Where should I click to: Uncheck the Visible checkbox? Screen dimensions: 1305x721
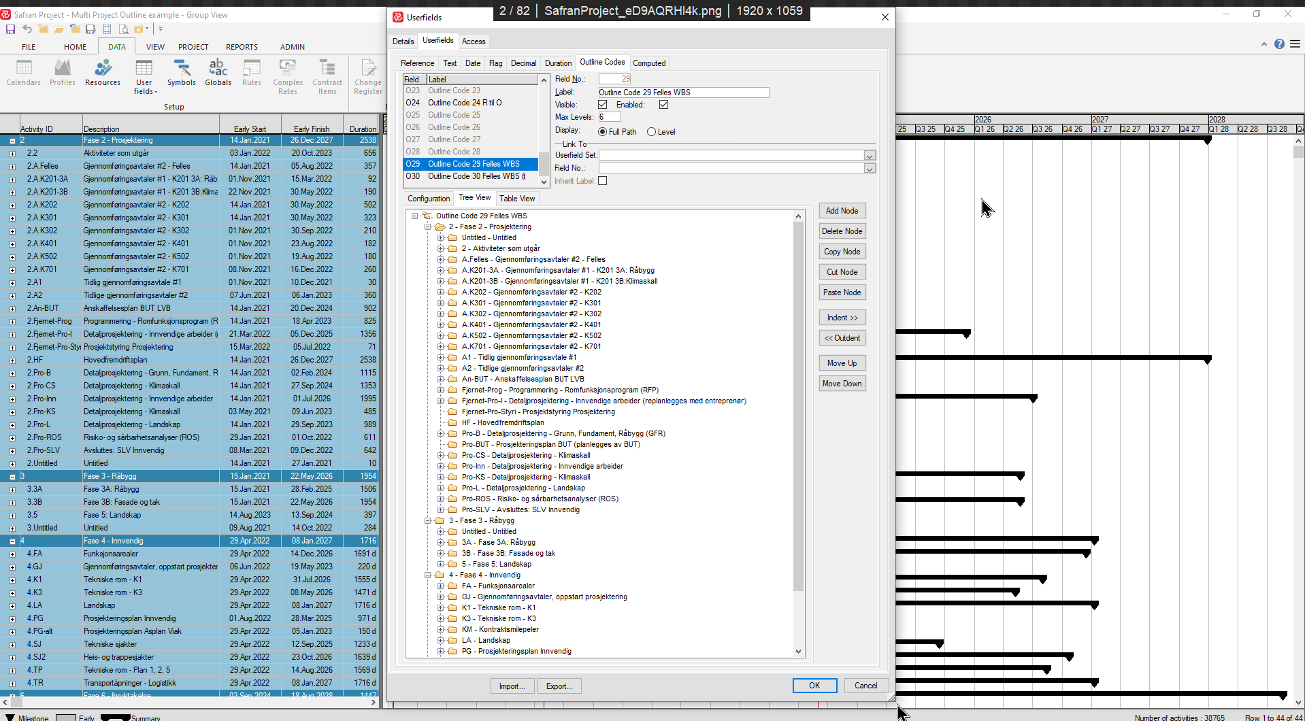(602, 105)
